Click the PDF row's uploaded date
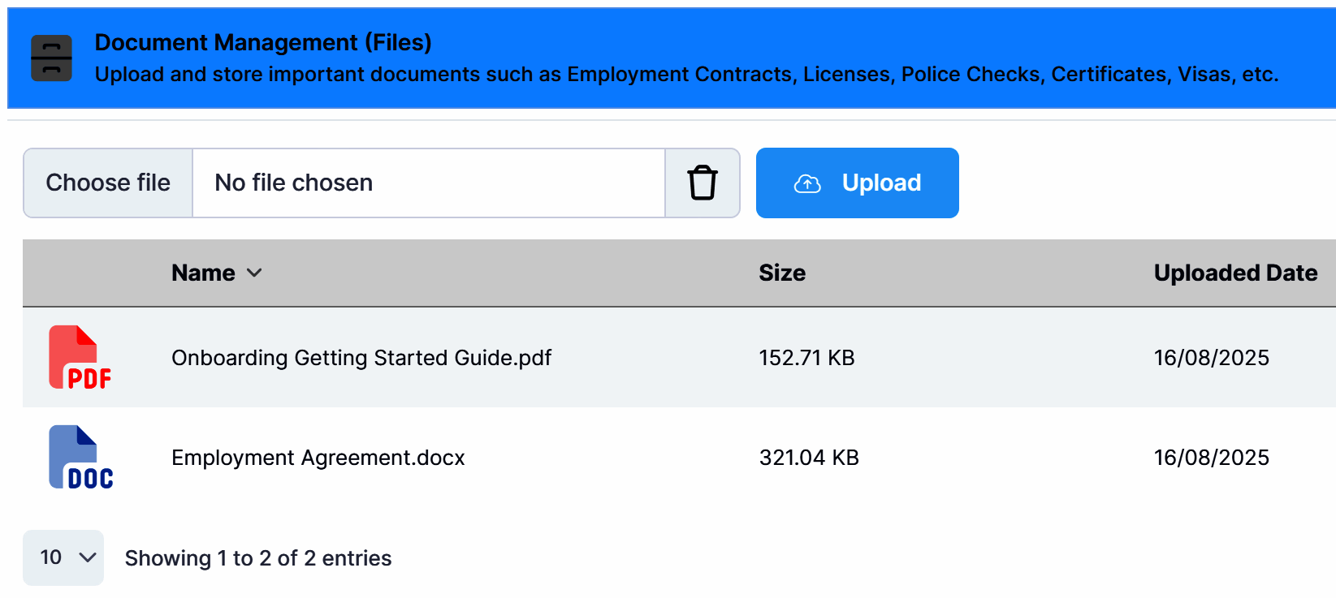This screenshot has height=598, width=1336. pos(1211,358)
